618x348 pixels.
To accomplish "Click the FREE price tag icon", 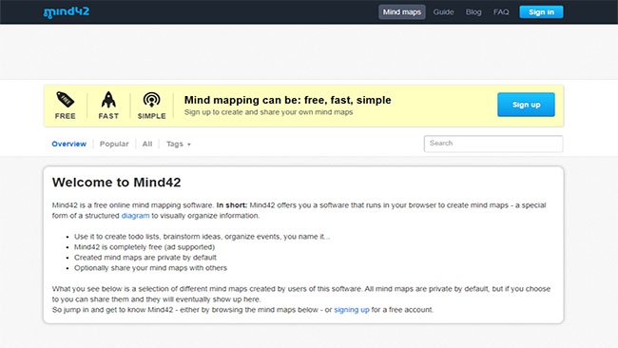I will click(65, 100).
